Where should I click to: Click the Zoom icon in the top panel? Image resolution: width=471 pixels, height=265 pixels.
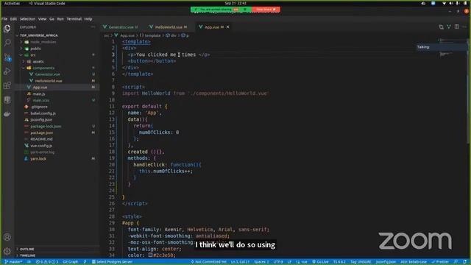[x=433, y=3]
